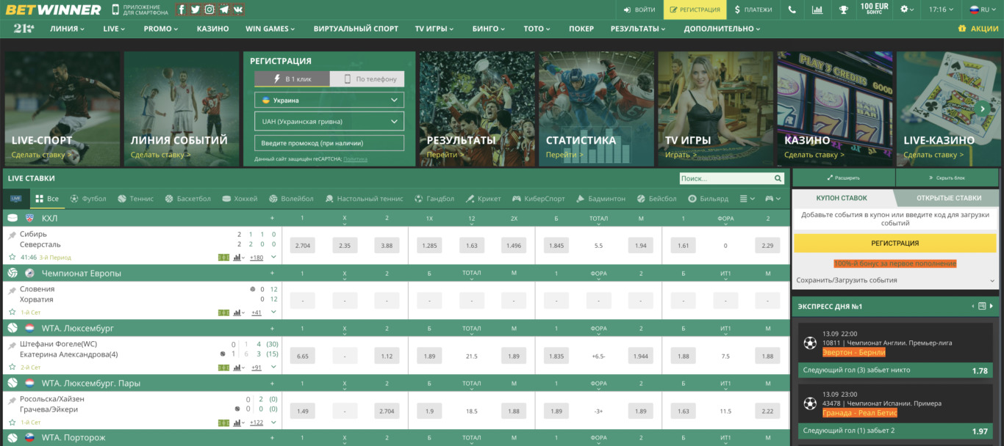Screen dimensions: 1004x446
Task: Pin the Словения – Хорватия match
Action: click(x=12, y=290)
